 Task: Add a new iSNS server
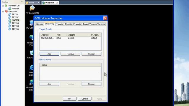49,84
